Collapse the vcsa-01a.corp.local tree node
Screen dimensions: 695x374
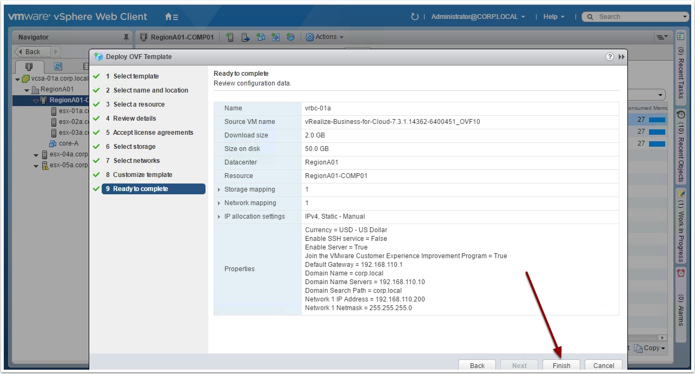pyautogui.click(x=18, y=79)
